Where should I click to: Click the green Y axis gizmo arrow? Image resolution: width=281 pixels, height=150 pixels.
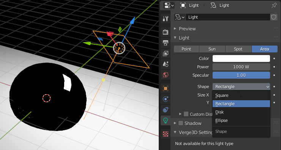coord(87,43)
